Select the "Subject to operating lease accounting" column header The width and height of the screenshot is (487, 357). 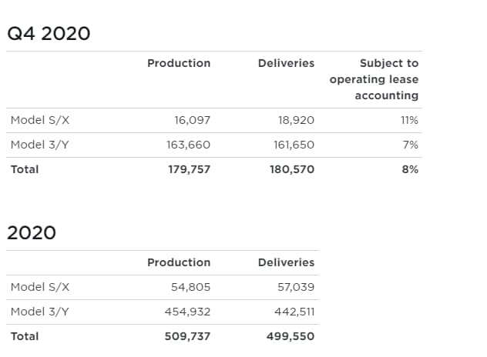click(374, 79)
